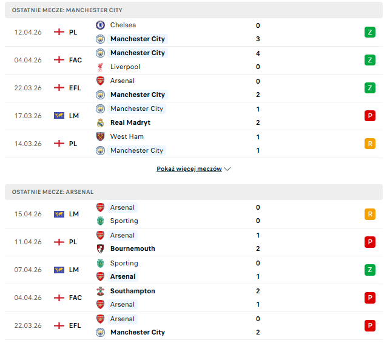Click the West Ham club crest
The width and height of the screenshot is (387, 343).
pos(100,137)
